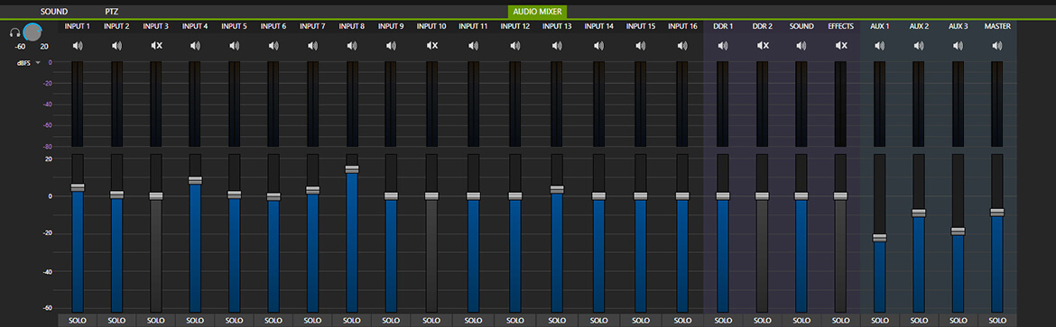Mute the INPUT 4 speaker icon

click(195, 46)
